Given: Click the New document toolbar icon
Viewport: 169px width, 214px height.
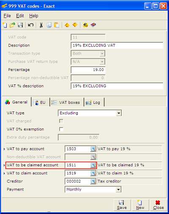Looking at the screenshot, I should pos(5,25).
